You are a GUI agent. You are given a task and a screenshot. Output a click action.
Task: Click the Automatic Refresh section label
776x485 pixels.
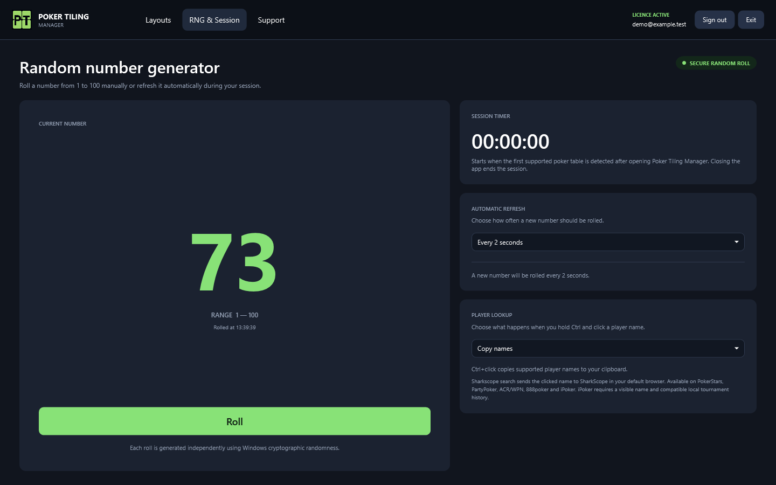click(498, 209)
